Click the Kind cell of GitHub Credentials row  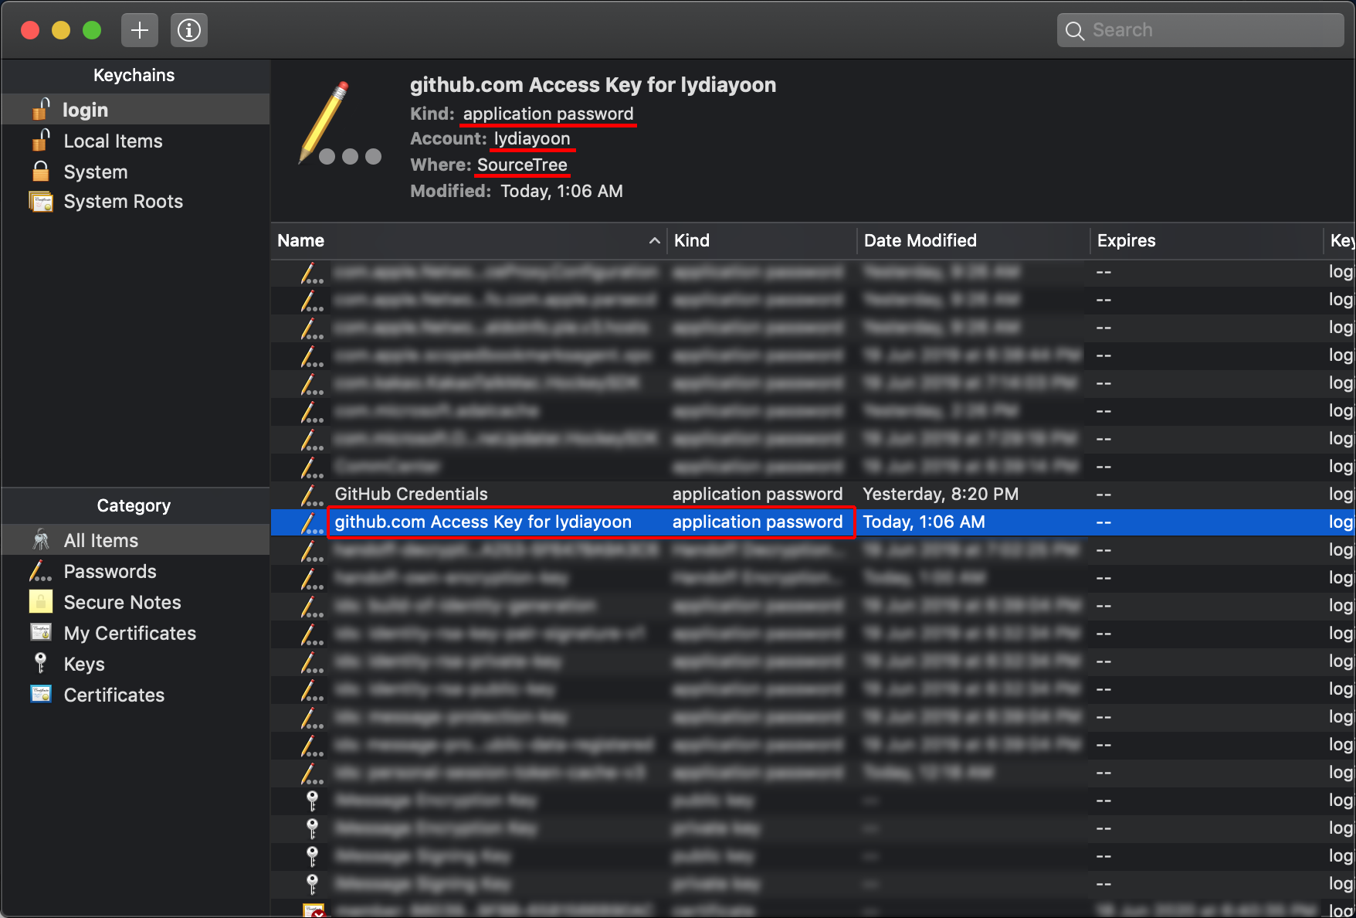[758, 494]
